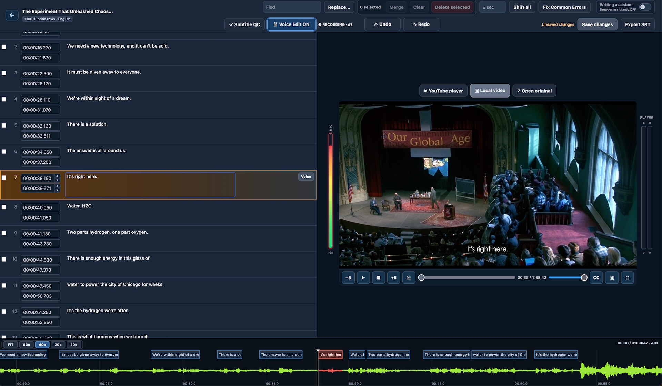Viewport: 662px width, 386px height.
Task: Increment start time 00:00:38.190 with up arrow
Action: (x=57, y=176)
